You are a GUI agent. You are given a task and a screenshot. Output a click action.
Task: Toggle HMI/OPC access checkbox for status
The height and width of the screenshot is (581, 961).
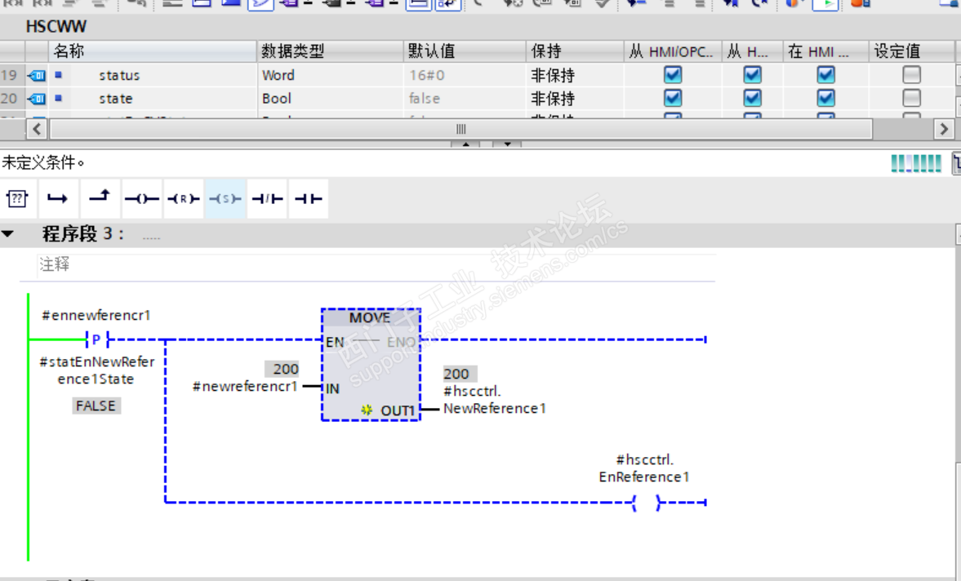tap(673, 75)
